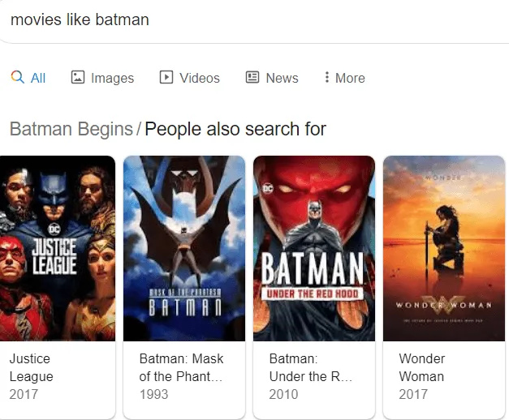Viewport: 509px width, 420px height.
Task: Open the Videos results tab
Action: pyautogui.click(x=199, y=78)
